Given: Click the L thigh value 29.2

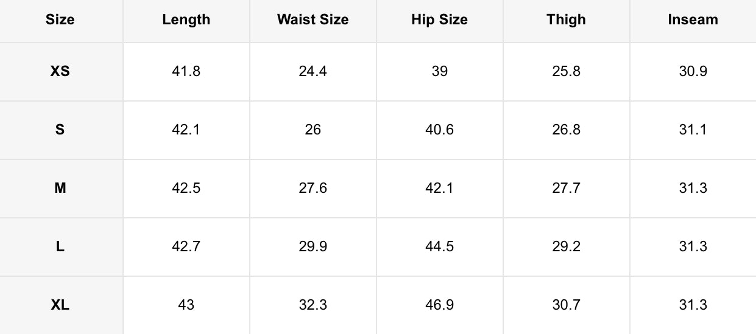Looking at the screenshot, I should 566,246.
